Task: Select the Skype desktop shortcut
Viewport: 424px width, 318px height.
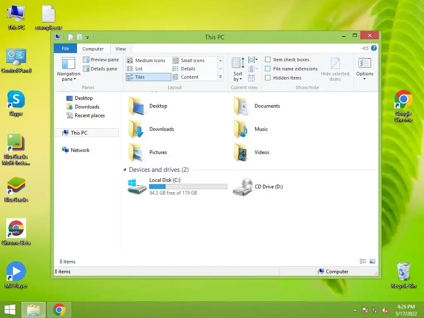Action: pos(16,103)
